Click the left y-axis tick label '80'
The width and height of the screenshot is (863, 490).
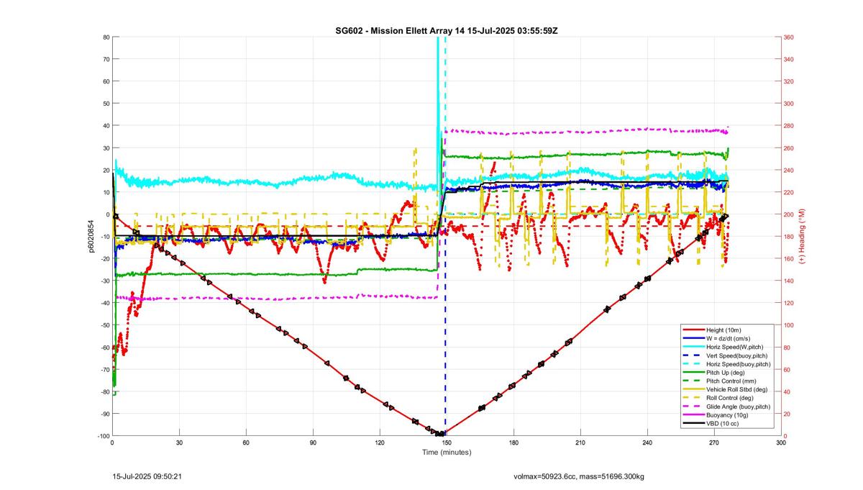click(106, 37)
